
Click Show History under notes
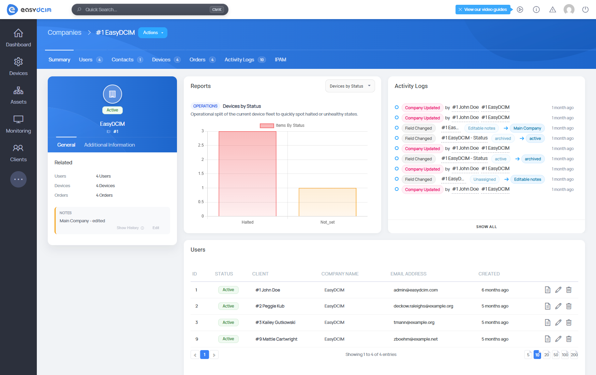tap(130, 228)
